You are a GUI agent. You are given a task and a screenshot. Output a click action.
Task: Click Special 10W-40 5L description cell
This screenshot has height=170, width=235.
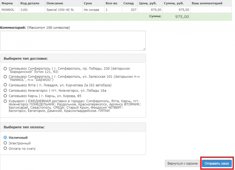coord(64,10)
